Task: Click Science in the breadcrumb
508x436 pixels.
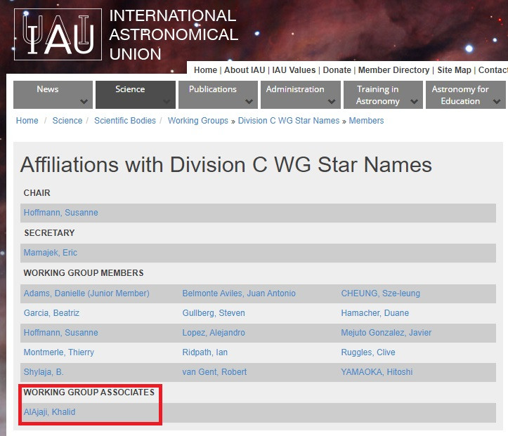Action: [x=67, y=121]
